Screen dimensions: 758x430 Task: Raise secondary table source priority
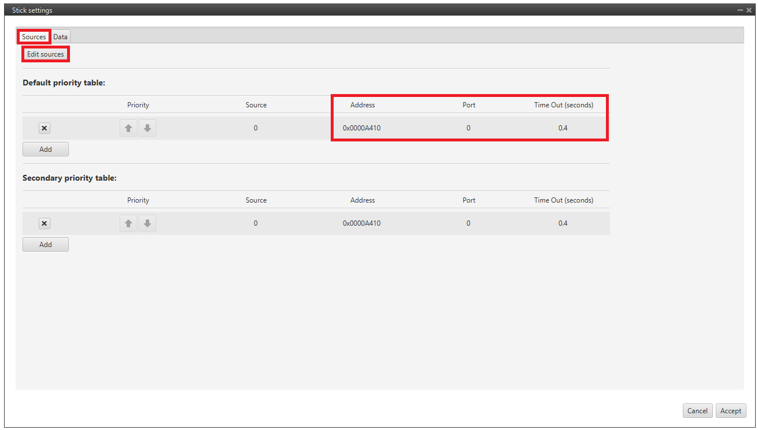(128, 223)
